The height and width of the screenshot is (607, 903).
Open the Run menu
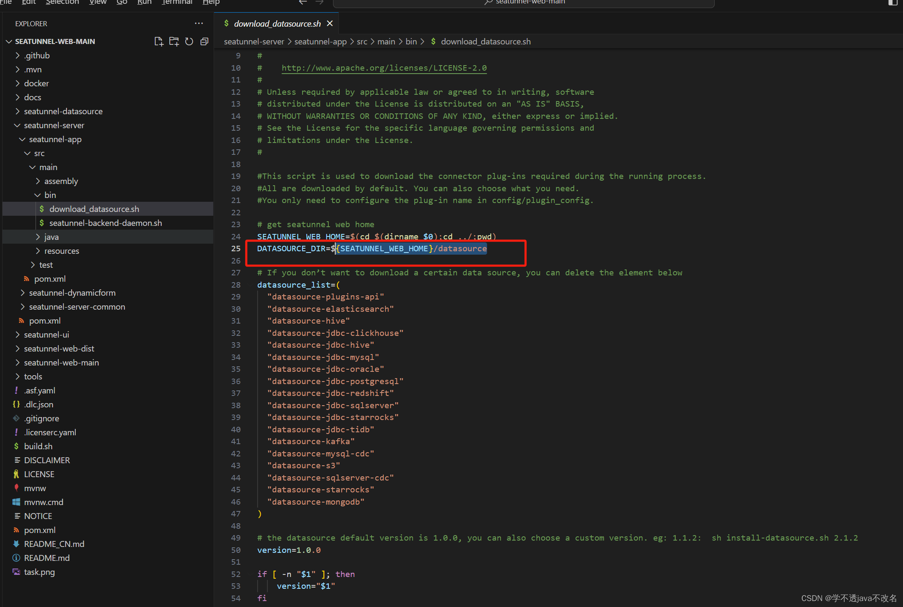[144, 2]
